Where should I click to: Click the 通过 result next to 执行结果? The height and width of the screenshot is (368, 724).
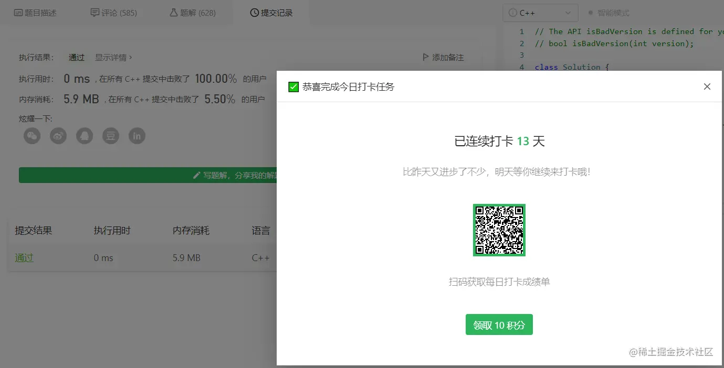pyautogui.click(x=77, y=57)
